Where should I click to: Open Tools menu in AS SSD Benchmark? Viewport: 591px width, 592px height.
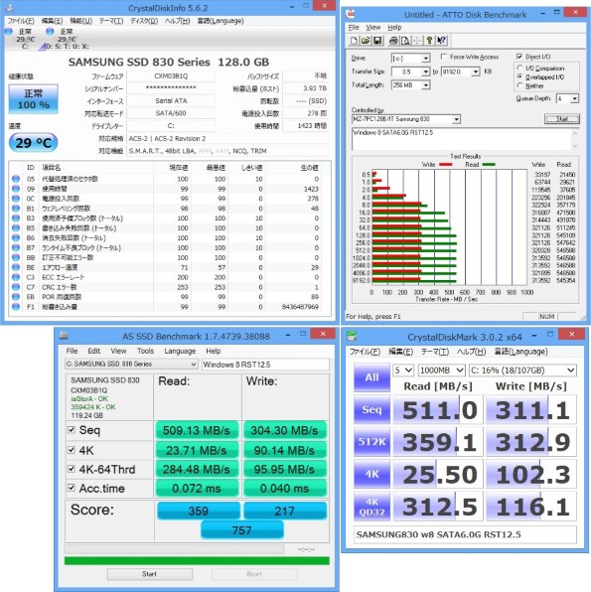145,351
